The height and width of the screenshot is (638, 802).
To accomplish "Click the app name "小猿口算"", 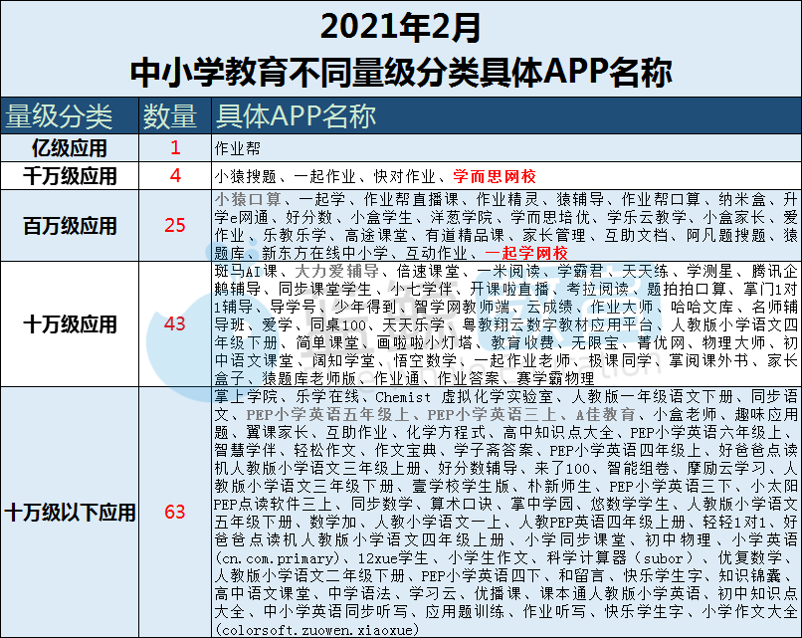I will [248, 199].
